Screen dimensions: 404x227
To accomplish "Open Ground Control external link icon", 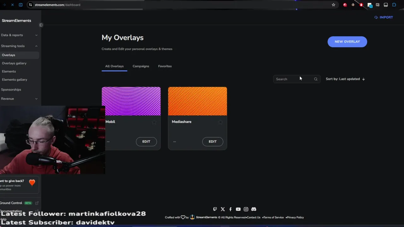I will click(x=37, y=203).
